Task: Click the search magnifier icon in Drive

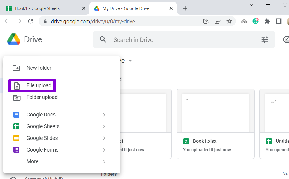Action: (x=103, y=39)
